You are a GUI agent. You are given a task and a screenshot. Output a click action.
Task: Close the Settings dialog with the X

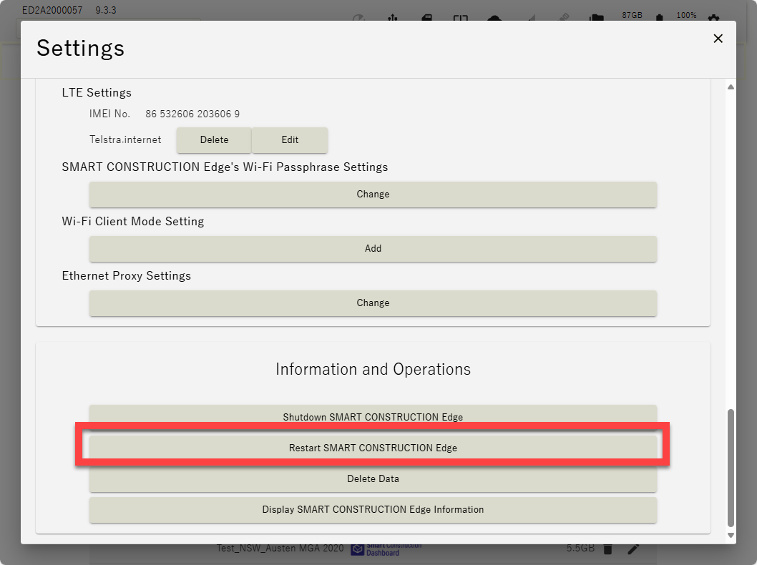point(718,39)
